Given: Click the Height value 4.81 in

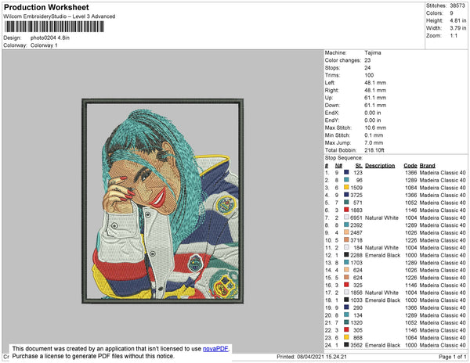Looking at the screenshot, I should coord(457,20).
